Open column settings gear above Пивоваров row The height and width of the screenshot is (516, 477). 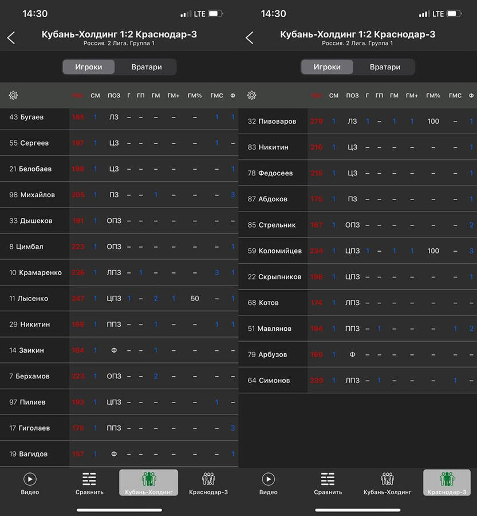251,95
